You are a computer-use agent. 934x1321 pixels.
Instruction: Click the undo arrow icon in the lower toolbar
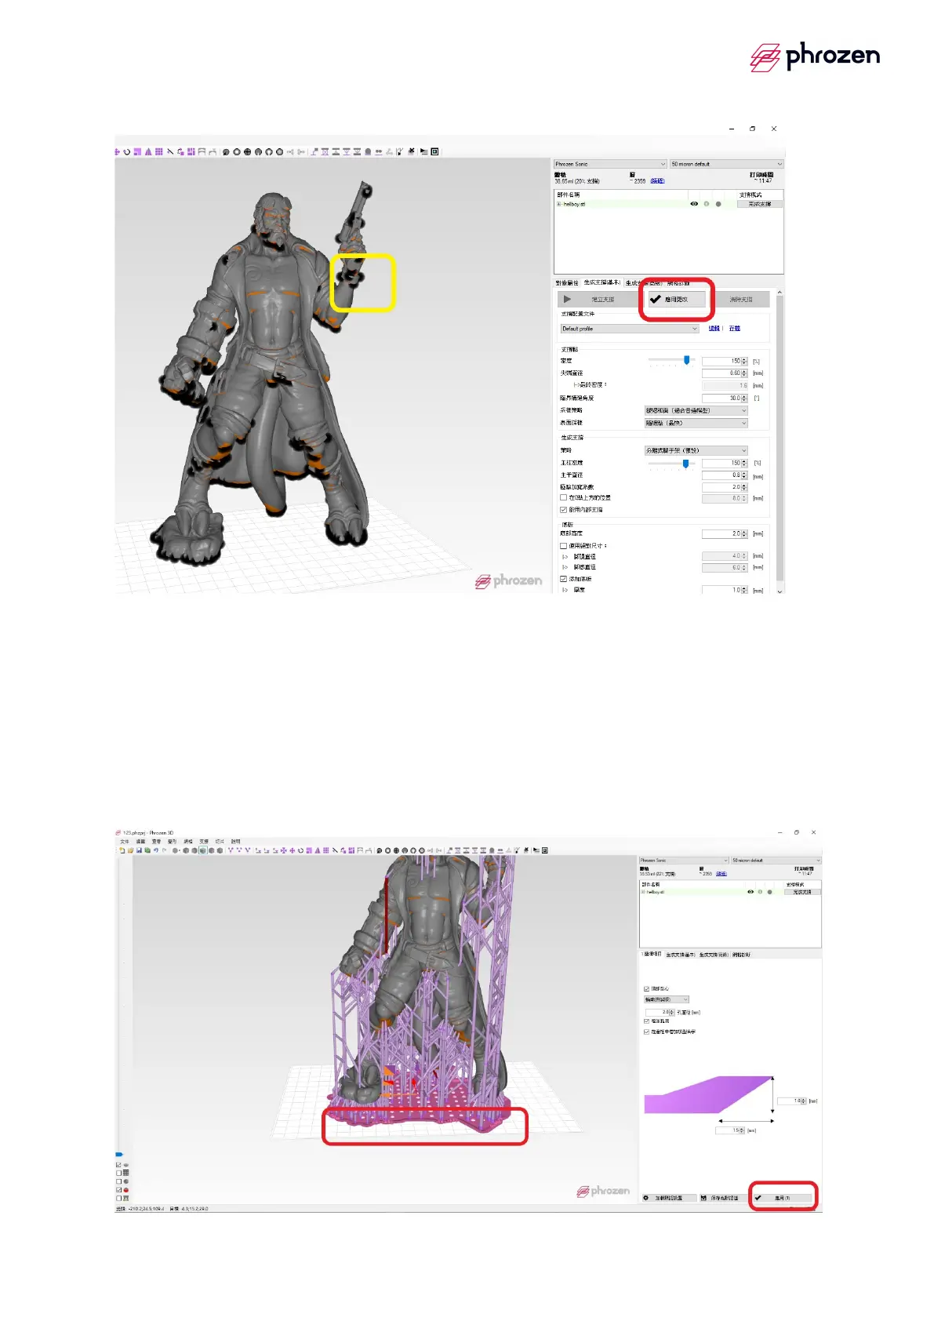coord(155,850)
